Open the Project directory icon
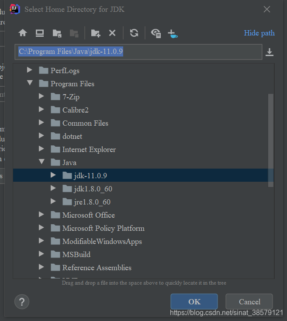This screenshot has width=287, height=321. coord(57,33)
